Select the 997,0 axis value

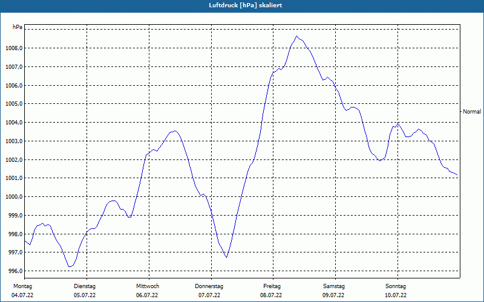pos(15,252)
